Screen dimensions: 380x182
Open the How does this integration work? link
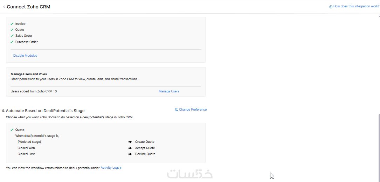356,6
